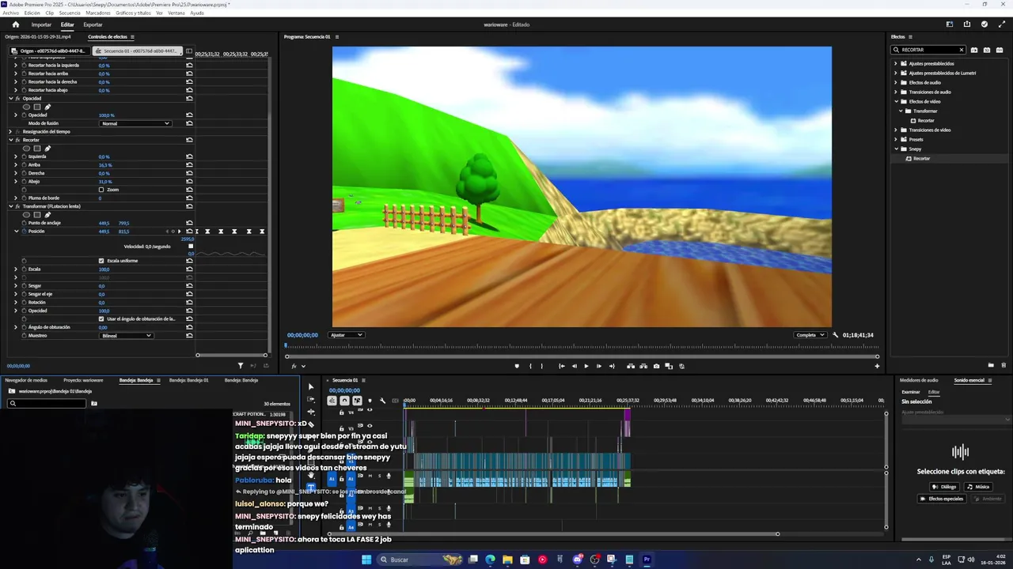Clear the RECORTAR search with the X
Viewport: 1013px width, 569px height.
962,50
